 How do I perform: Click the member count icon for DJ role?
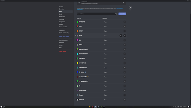106,86
